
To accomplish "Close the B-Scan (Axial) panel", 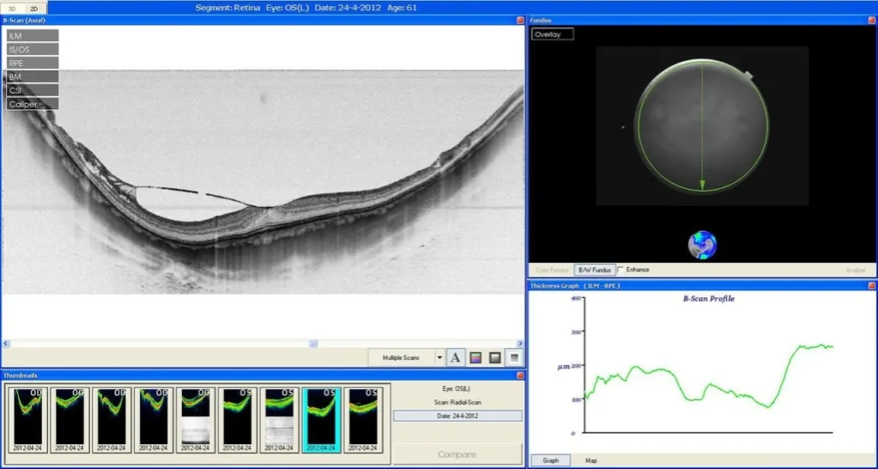I will [x=520, y=20].
